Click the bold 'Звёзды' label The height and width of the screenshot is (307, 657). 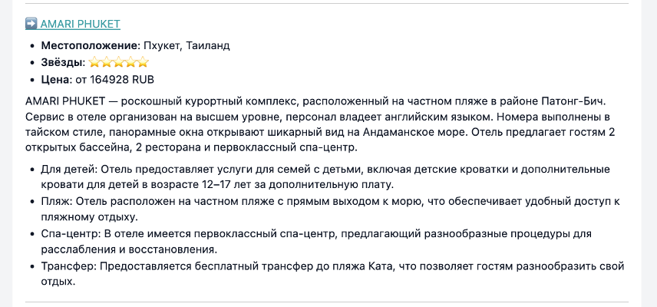(x=62, y=62)
